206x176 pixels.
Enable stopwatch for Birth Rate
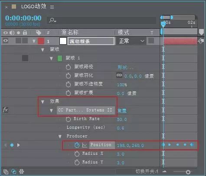69,119
